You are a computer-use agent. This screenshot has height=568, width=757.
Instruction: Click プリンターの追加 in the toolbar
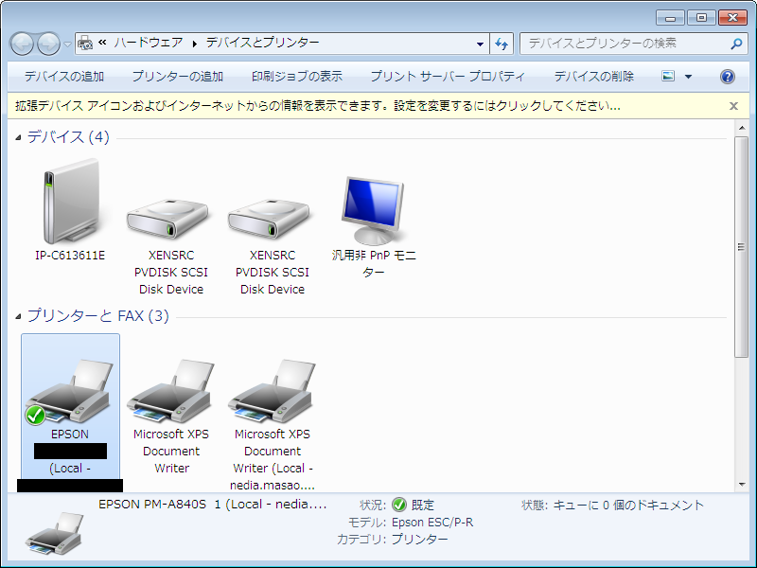[178, 77]
